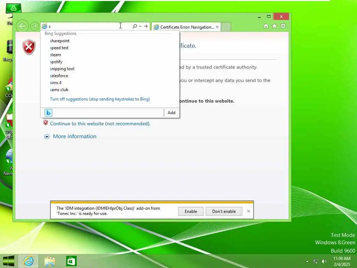Select the 'steam' suggestion
The height and width of the screenshot is (268, 357).
tap(110, 55)
